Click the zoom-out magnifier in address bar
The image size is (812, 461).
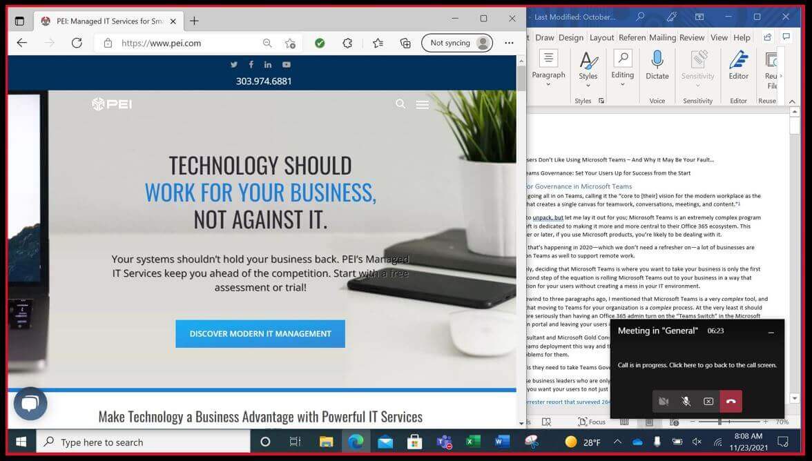(267, 43)
